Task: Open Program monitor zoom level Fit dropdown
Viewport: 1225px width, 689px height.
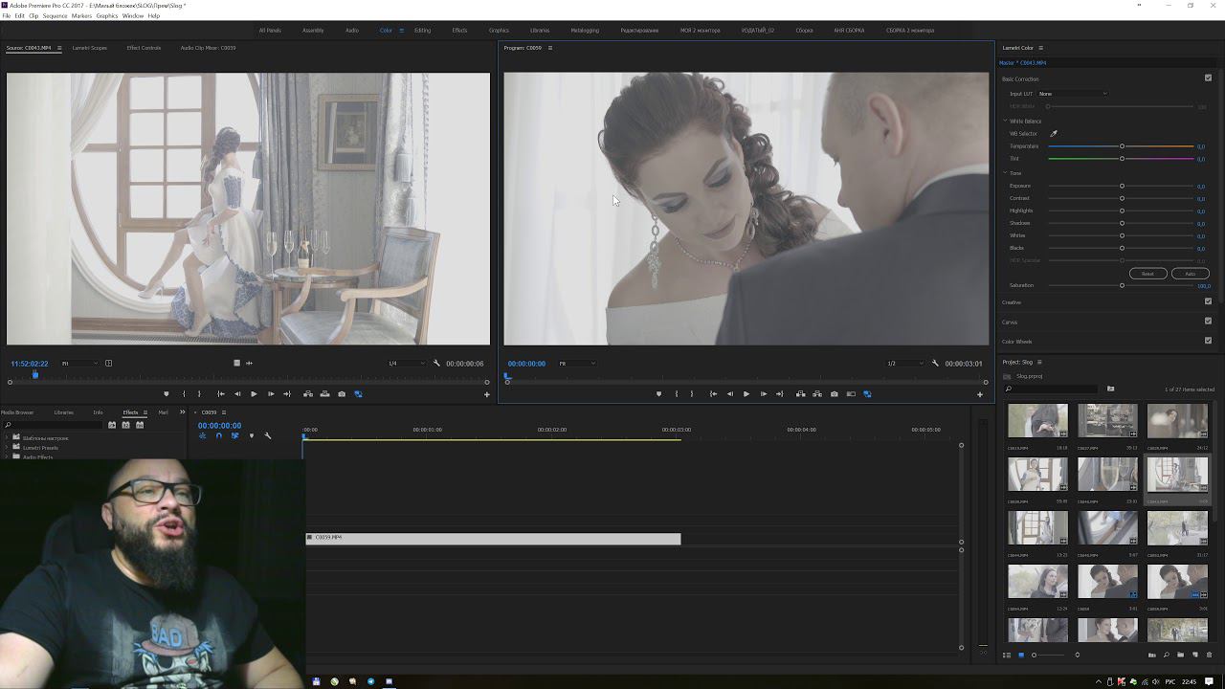Action: click(577, 364)
